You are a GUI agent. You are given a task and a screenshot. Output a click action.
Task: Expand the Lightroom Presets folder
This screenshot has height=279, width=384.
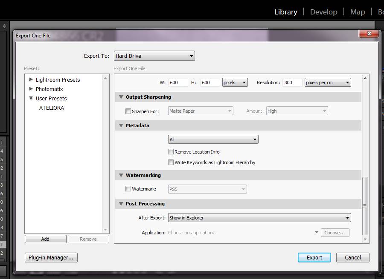tap(31, 80)
